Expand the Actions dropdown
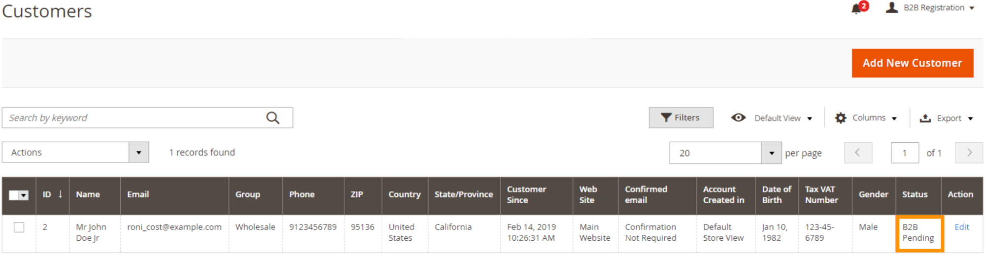This screenshot has width=985, height=255. coord(139,153)
